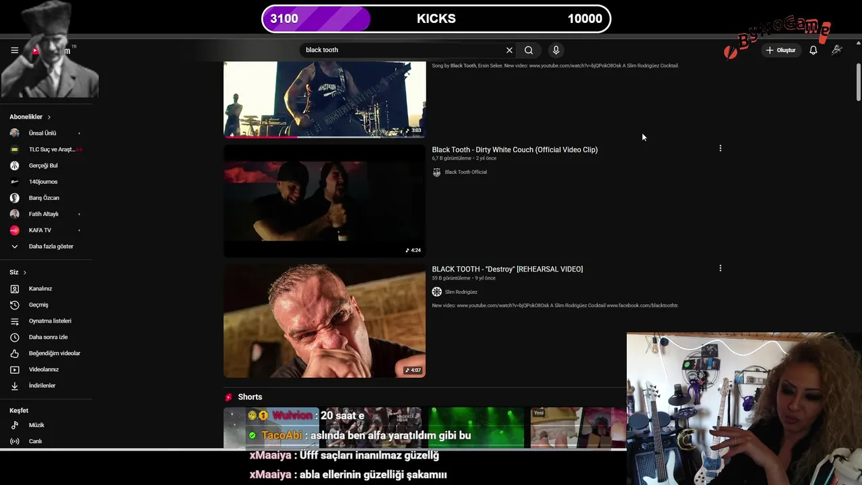862x485 pixels.
Task: Click the page vertical scrollbar
Action: click(x=858, y=82)
